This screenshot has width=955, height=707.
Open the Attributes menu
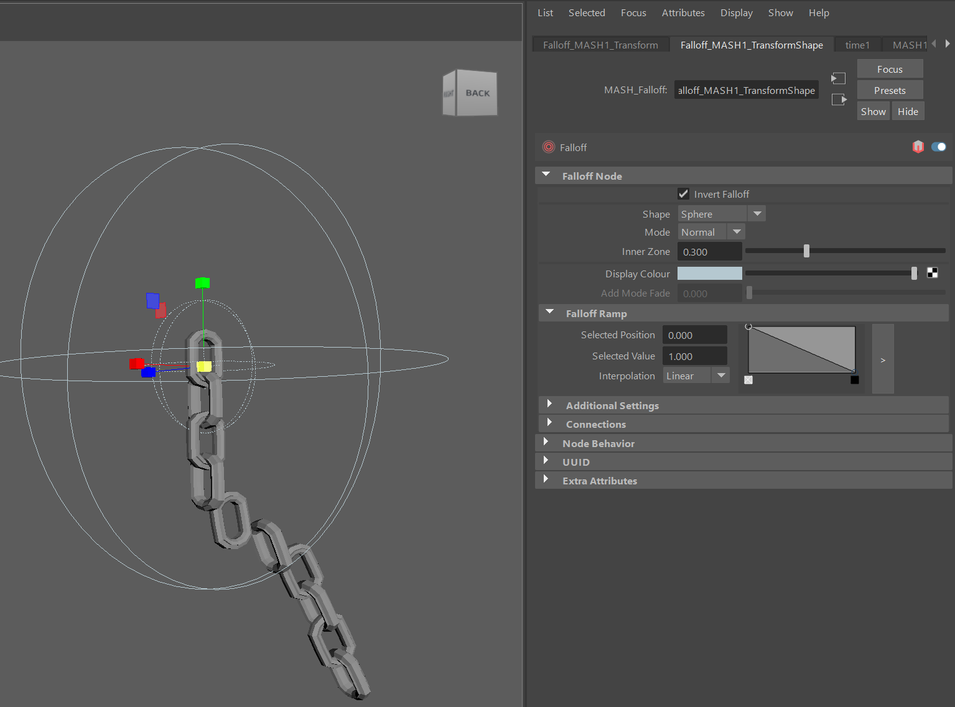pyautogui.click(x=682, y=12)
